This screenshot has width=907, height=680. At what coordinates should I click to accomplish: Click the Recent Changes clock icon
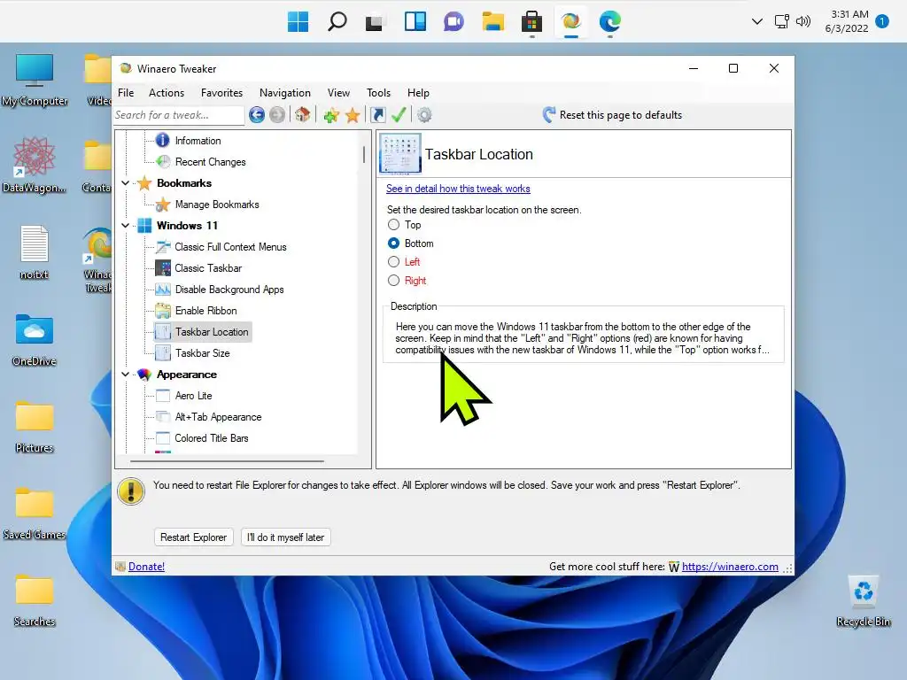pyautogui.click(x=163, y=161)
